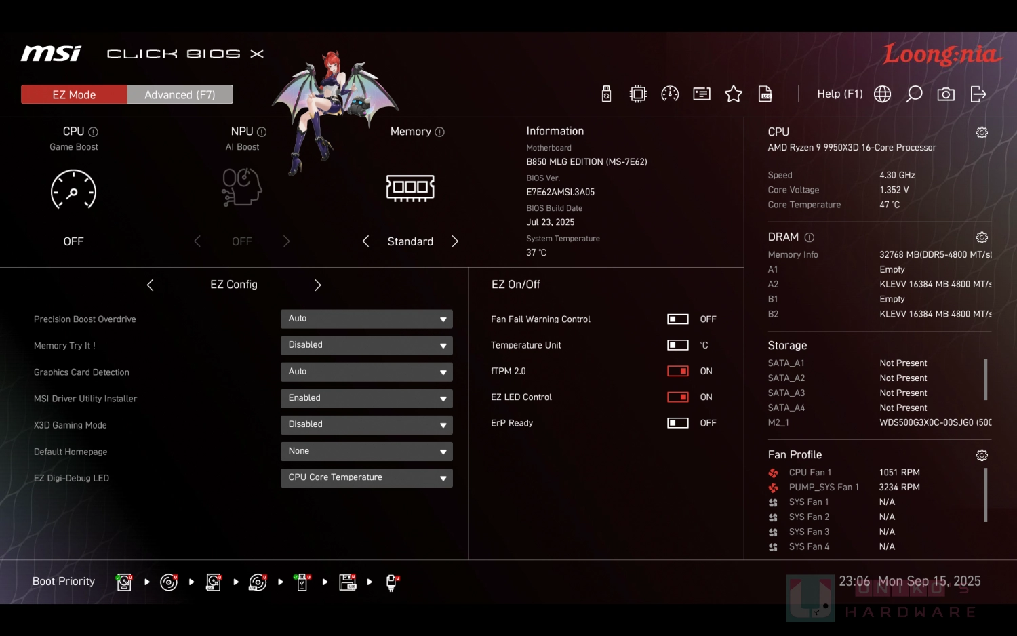Open language selection with the globe icon
This screenshot has width=1017, height=636.
(882, 94)
